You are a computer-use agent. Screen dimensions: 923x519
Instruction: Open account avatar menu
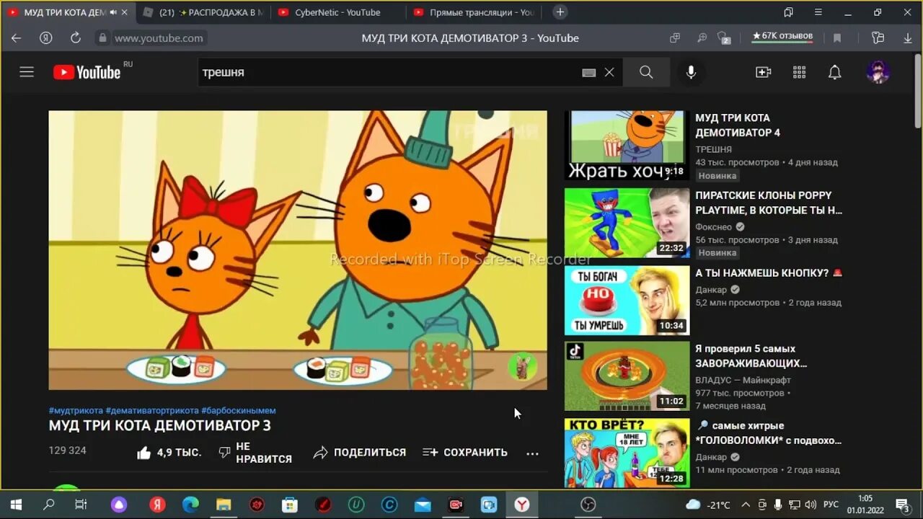point(878,72)
